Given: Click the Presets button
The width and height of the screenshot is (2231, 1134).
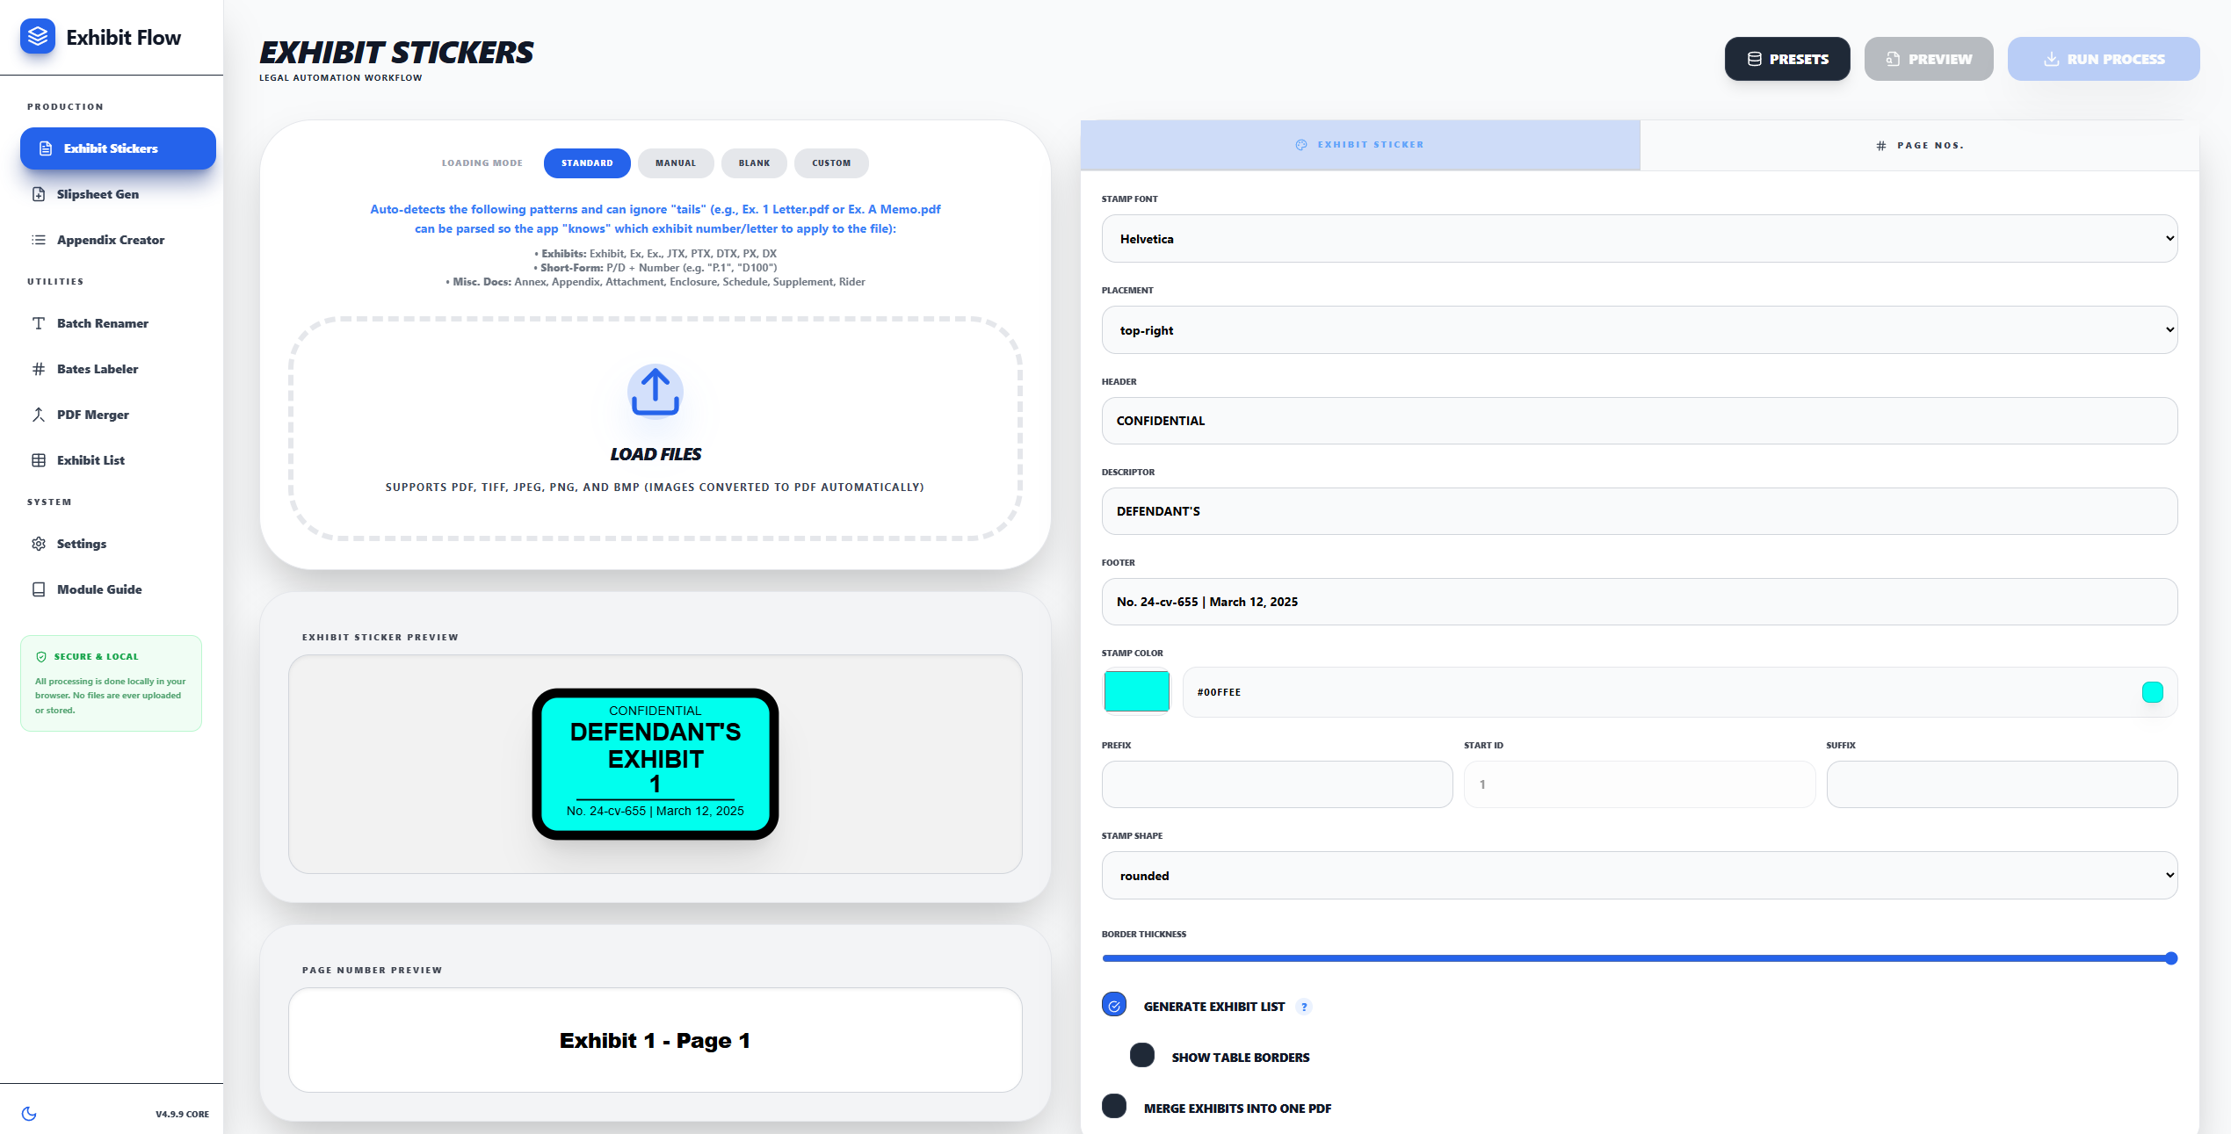Looking at the screenshot, I should point(1786,59).
